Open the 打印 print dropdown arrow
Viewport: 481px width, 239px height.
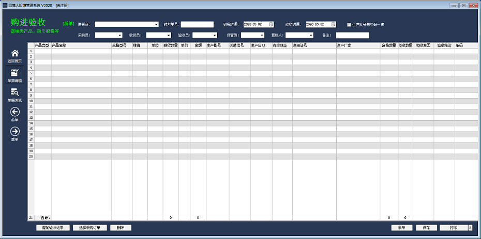[x=470, y=228]
